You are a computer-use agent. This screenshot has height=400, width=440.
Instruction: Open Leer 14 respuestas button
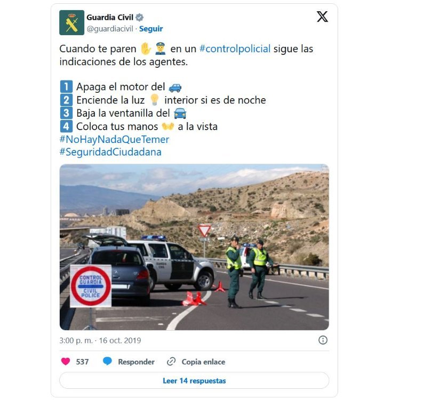pos(194,380)
